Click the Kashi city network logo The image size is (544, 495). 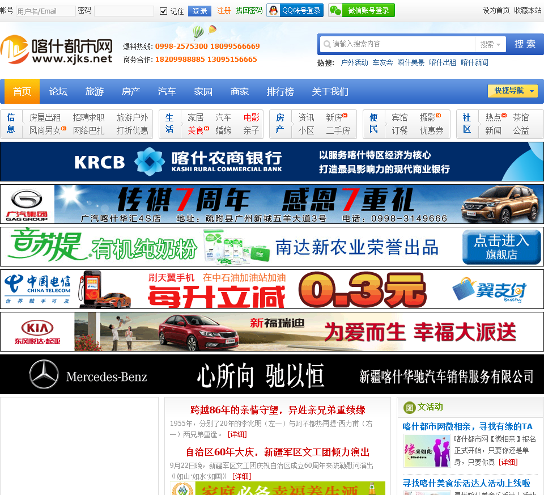[x=57, y=50]
